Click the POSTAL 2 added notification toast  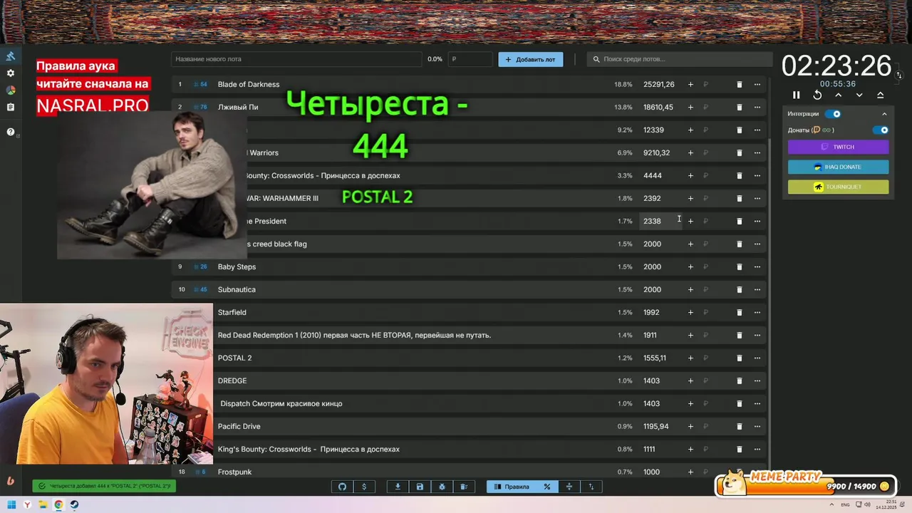click(104, 486)
